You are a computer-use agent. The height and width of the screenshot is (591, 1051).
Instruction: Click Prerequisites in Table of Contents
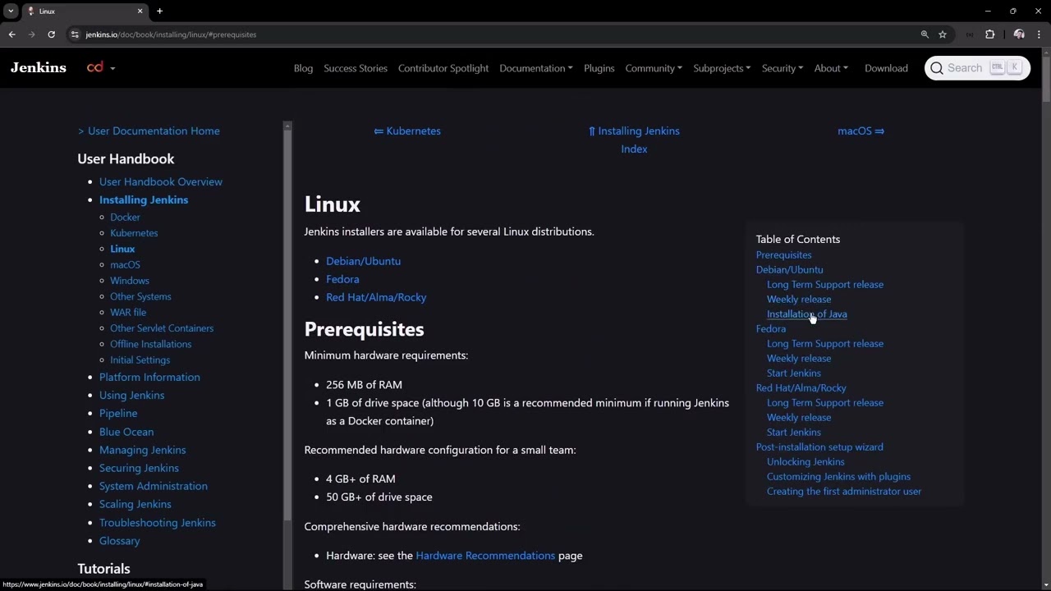click(x=783, y=254)
